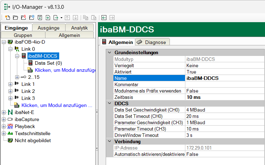Expand Link 3 node

tap(11, 99)
